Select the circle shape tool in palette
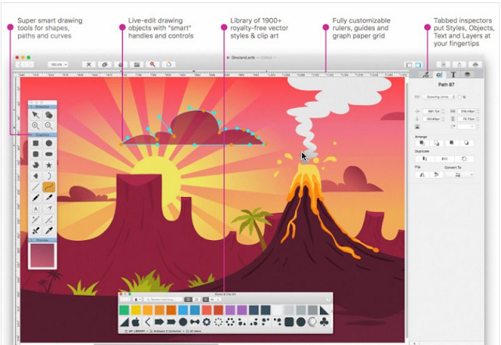Image resolution: width=501 pixels, height=345 pixels. (49, 143)
